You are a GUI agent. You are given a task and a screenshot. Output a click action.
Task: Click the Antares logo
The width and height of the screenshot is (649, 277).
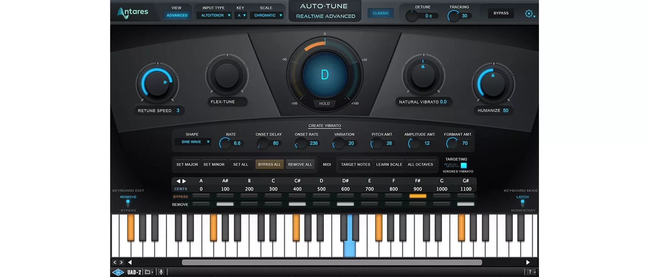[x=133, y=13]
